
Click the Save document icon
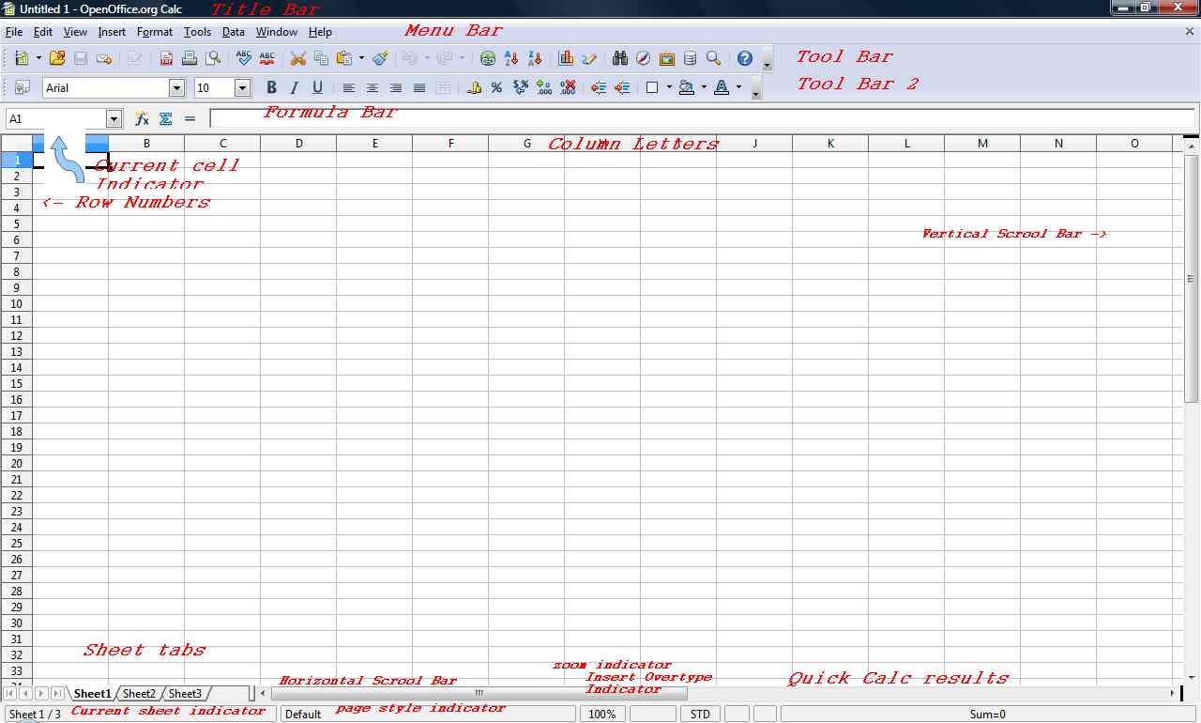81,58
